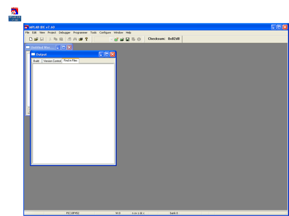Click the W:0 status bar entry
289x216 pixels.
click(x=118, y=213)
